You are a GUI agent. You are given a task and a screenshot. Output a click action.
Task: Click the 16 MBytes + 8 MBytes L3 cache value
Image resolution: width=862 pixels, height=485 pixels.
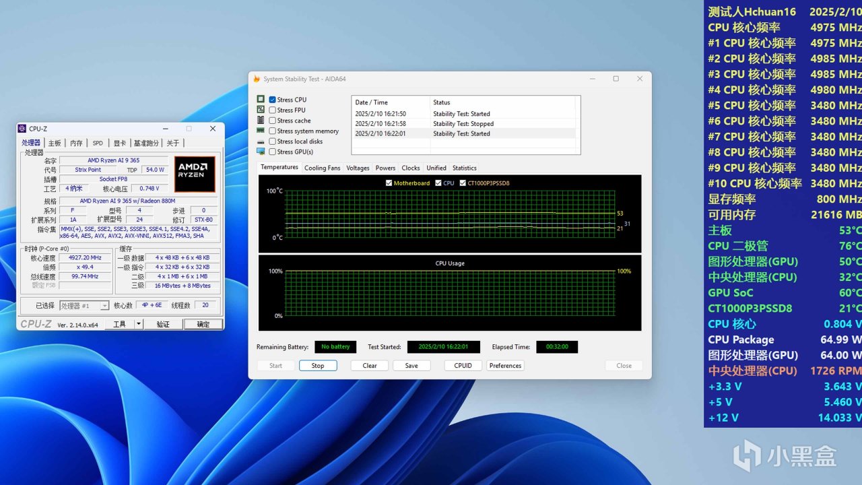click(183, 286)
